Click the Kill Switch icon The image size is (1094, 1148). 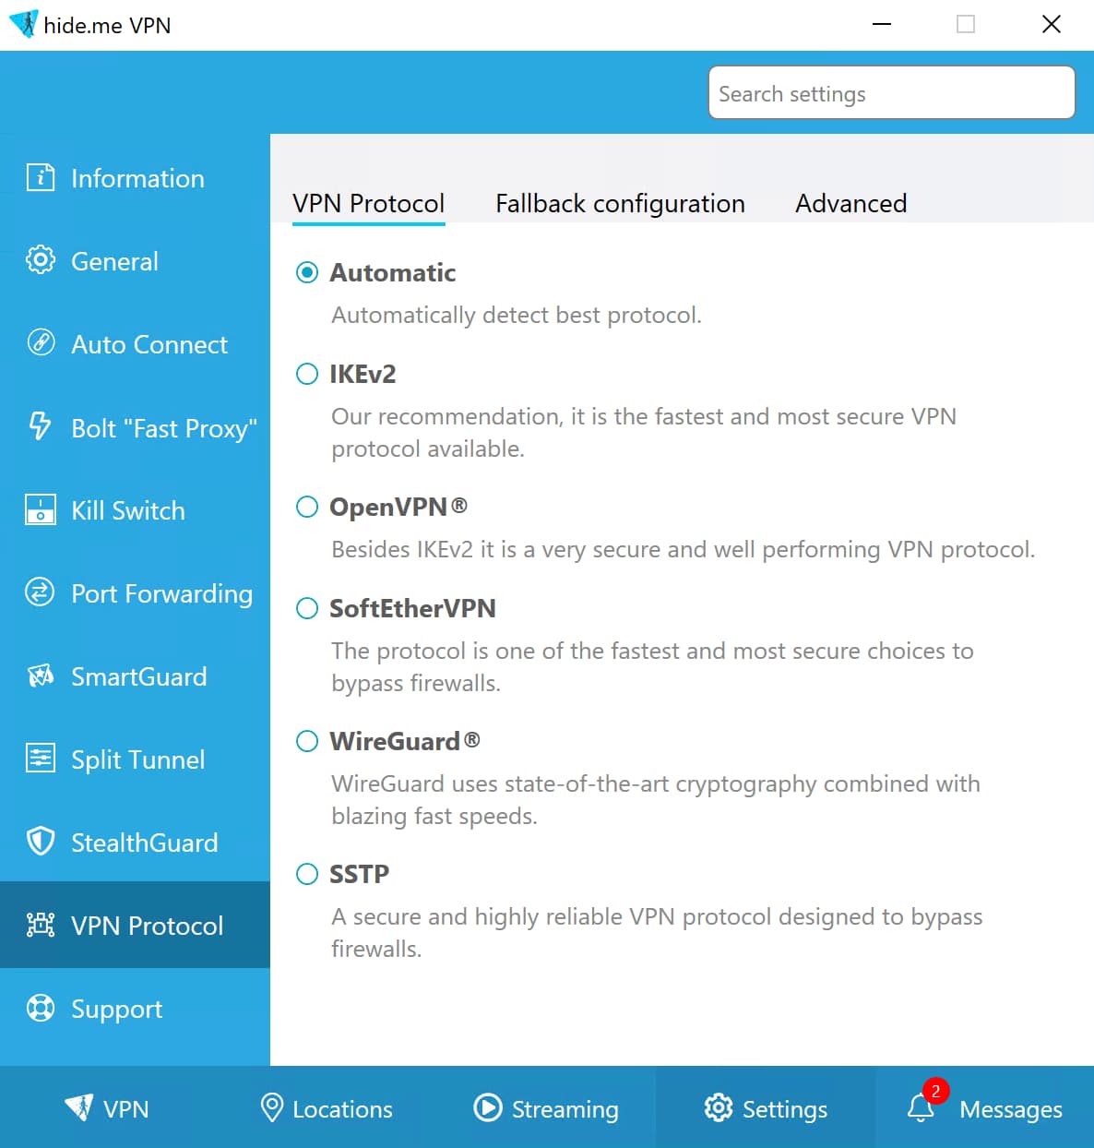click(x=41, y=509)
